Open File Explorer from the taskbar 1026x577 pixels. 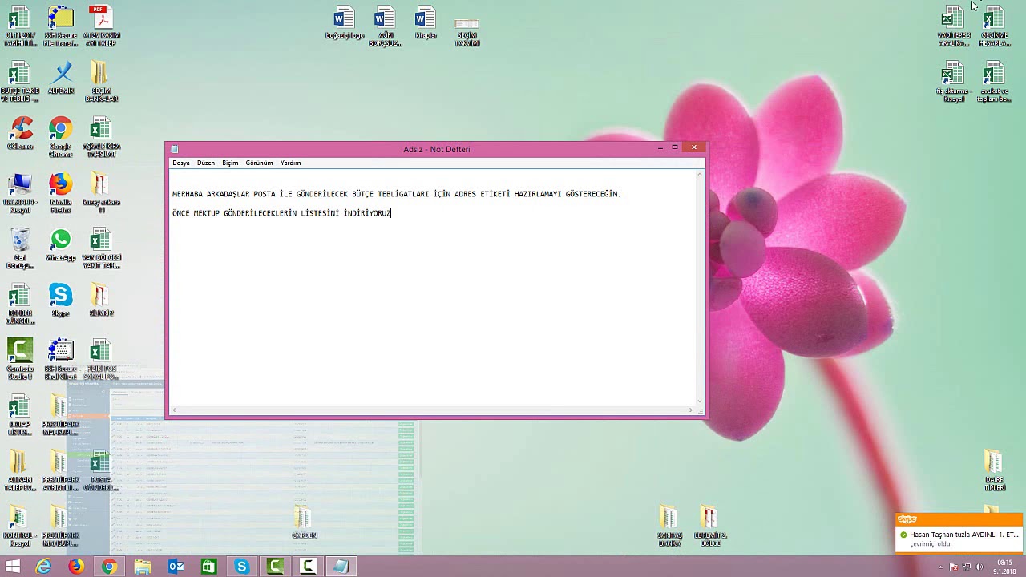pyautogui.click(x=143, y=567)
